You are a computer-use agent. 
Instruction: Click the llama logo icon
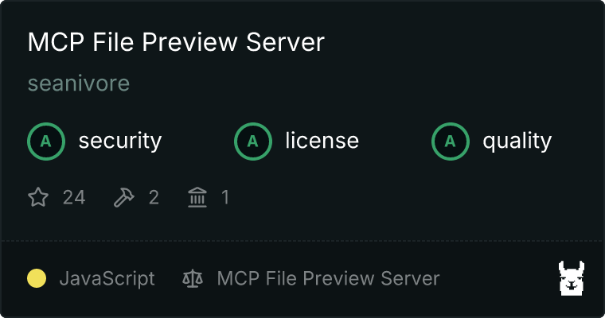tap(572, 278)
